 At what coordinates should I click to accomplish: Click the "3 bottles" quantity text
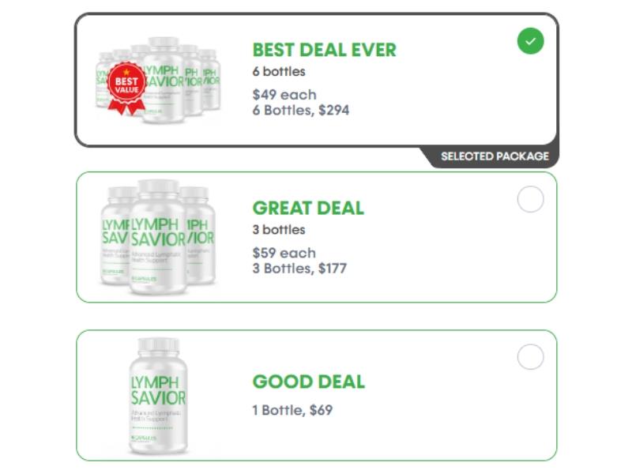279,230
